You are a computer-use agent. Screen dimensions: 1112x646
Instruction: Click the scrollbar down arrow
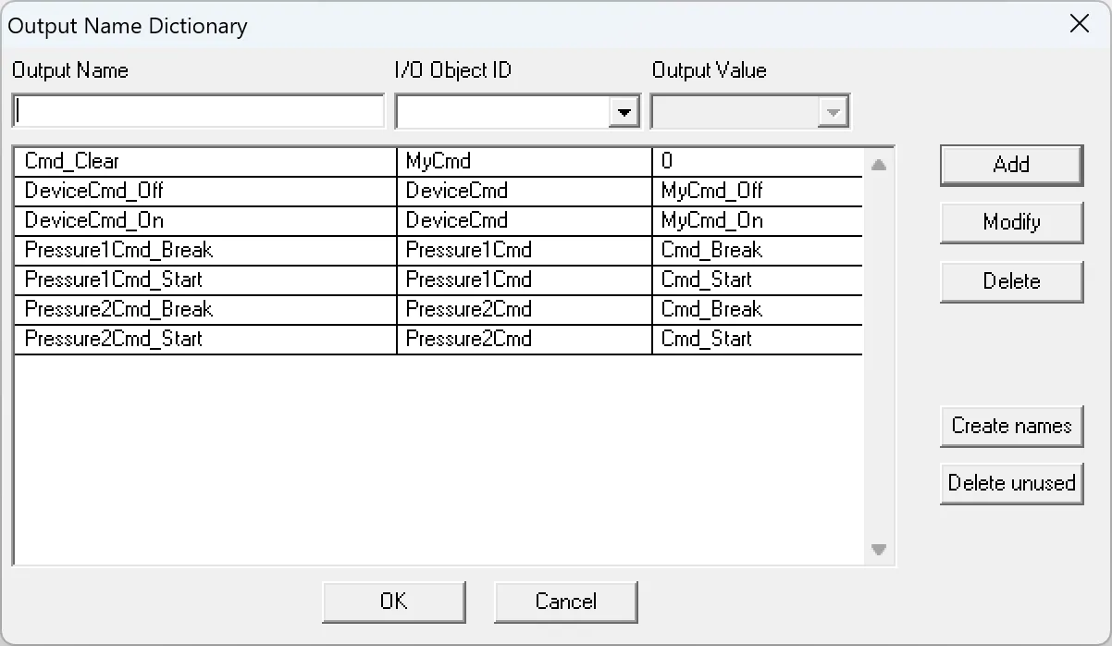click(x=879, y=550)
